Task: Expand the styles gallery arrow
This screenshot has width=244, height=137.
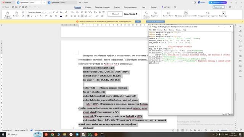Action: (x=139, y=16)
